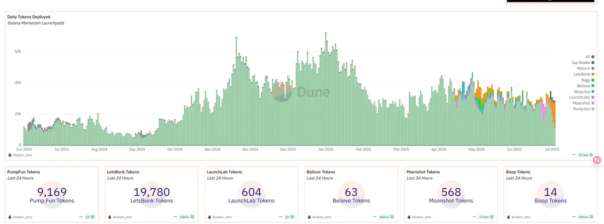Hide the Bags series in legend
The width and height of the screenshot is (604, 224).
point(588,80)
